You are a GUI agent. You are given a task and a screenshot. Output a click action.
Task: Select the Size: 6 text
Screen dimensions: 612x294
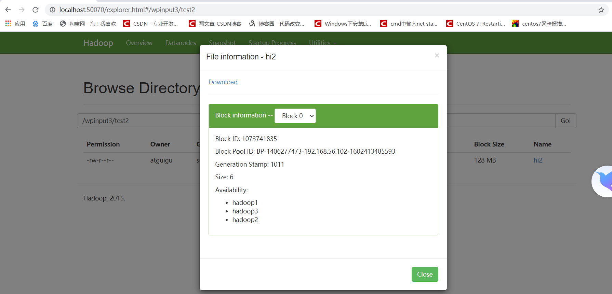(x=224, y=177)
